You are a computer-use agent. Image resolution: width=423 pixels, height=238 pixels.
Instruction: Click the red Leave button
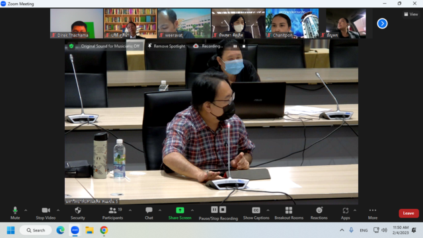(x=408, y=213)
